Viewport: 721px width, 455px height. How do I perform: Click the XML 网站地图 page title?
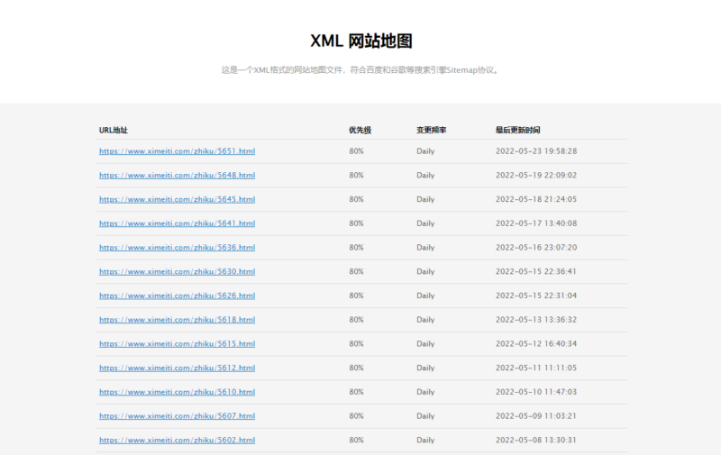[x=360, y=41]
